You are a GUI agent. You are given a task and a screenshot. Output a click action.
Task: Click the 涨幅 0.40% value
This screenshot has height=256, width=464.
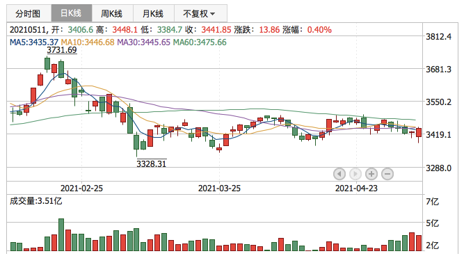coord(319,30)
